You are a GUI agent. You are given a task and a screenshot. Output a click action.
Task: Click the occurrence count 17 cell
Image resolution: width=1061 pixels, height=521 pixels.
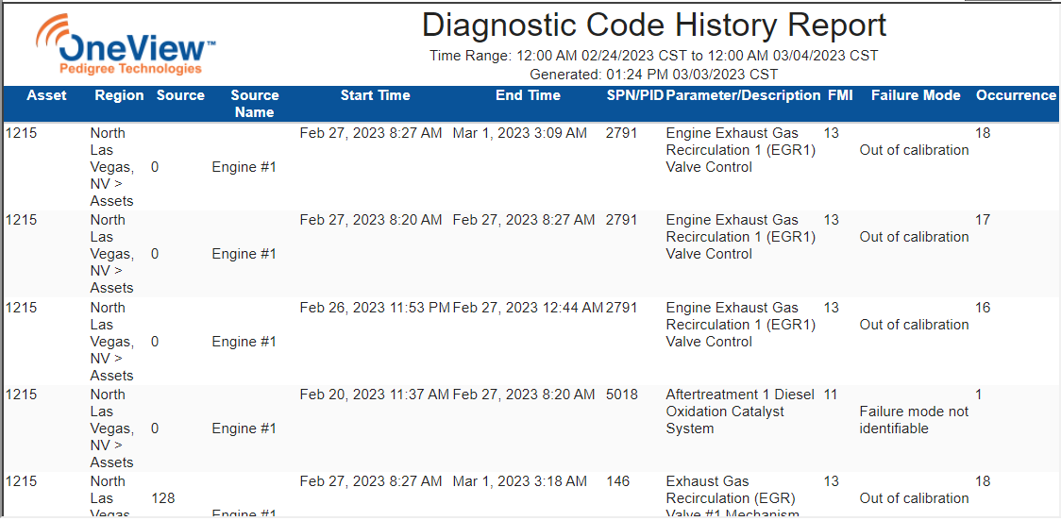[x=983, y=220]
